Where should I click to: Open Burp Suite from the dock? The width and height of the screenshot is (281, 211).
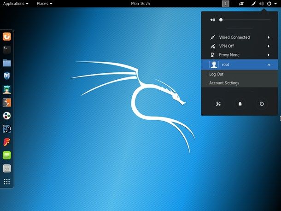[x=7, y=103]
